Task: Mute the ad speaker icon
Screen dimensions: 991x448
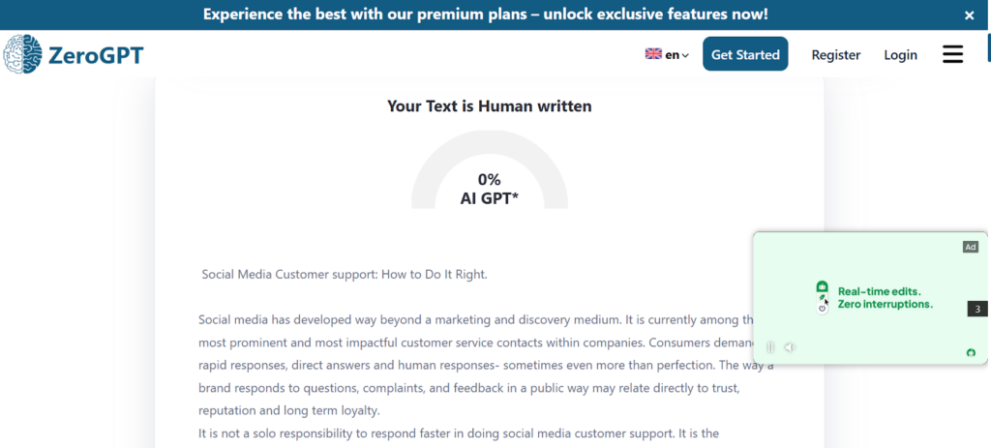Action: pyautogui.click(x=789, y=347)
